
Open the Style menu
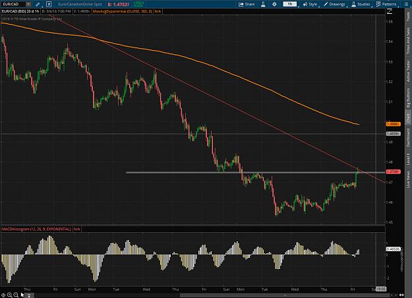[x=310, y=4]
